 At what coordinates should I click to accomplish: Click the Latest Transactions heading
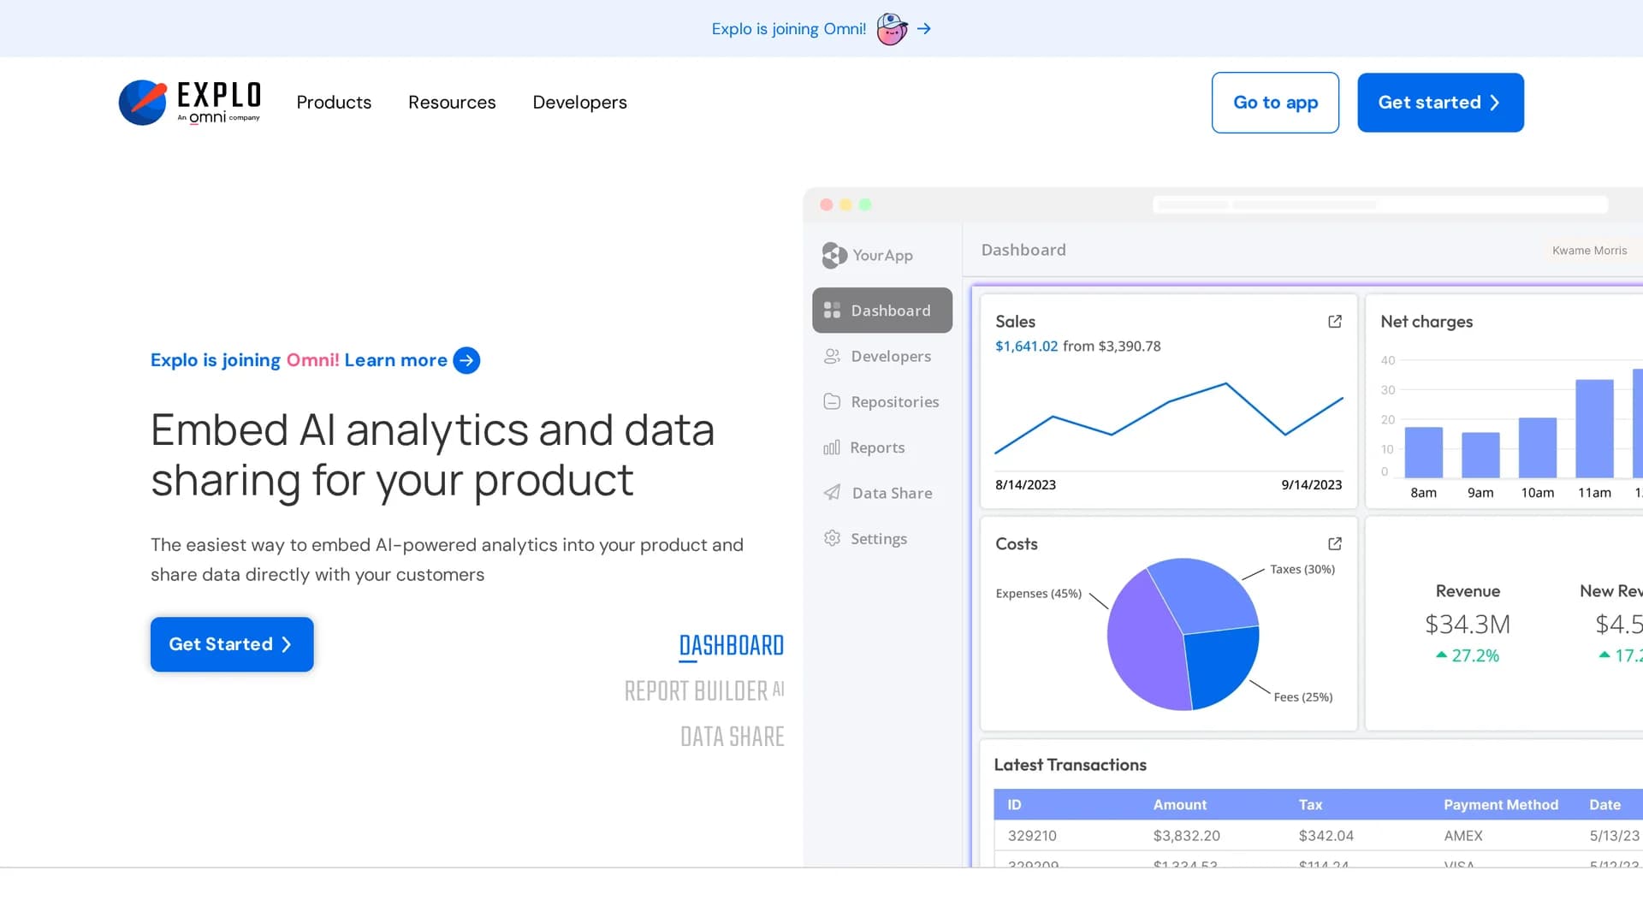click(x=1070, y=765)
